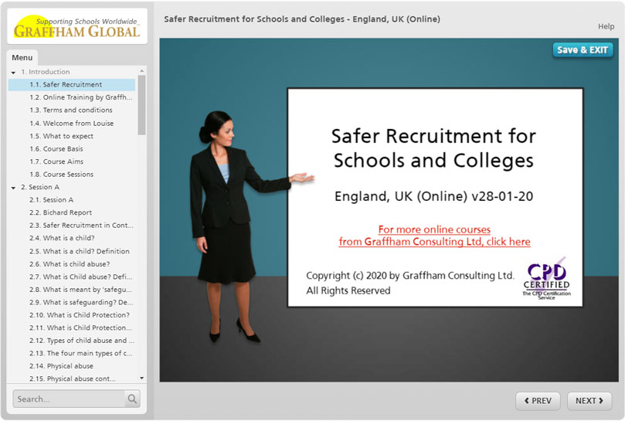Jump to 1.8. Course Sessions
The image size is (625, 421).
61,175
